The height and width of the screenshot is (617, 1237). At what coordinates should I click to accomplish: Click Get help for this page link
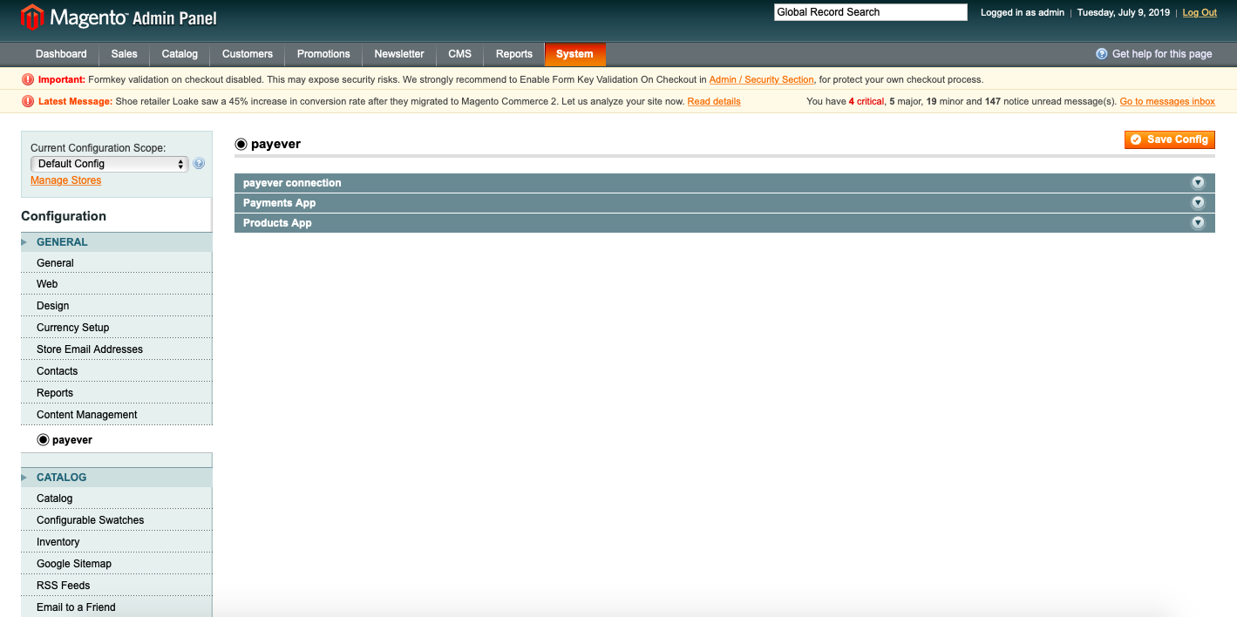tap(1162, 54)
